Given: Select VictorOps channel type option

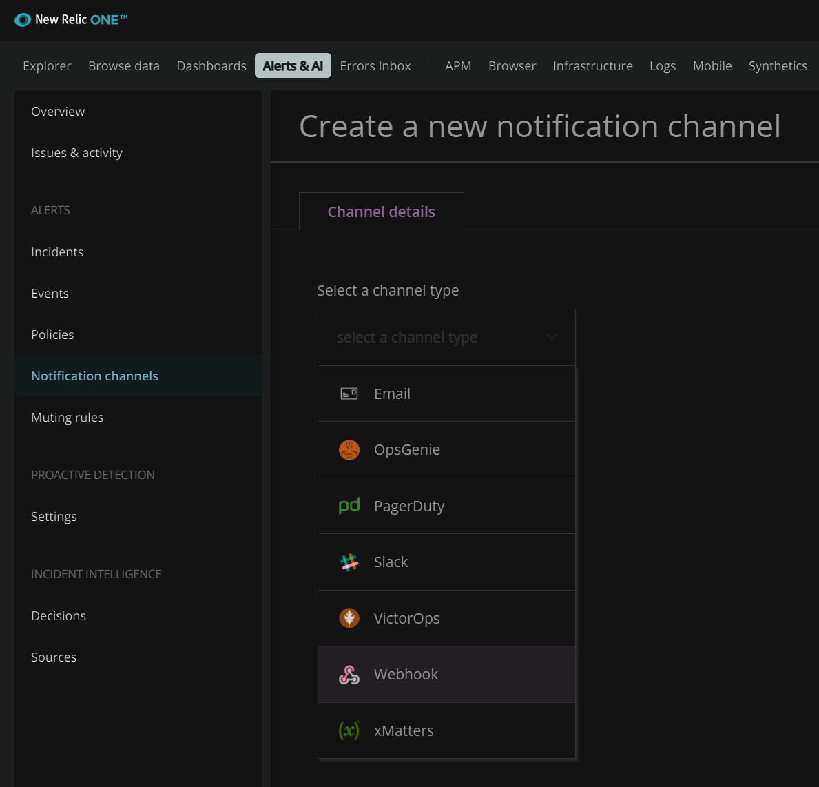Looking at the screenshot, I should pyautogui.click(x=446, y=618).
